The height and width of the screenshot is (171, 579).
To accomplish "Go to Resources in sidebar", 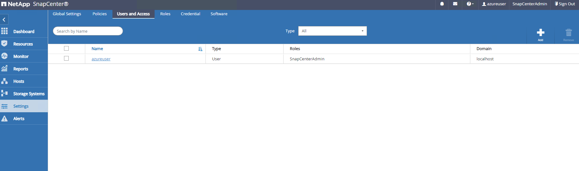I will click(x=24, y=44).
